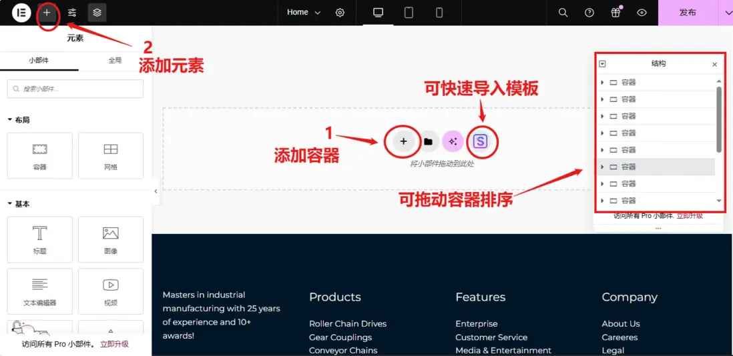Click the structure panel scrollbar thumb
The width and height of the screenshot is (733, 356).
[719, 119]
